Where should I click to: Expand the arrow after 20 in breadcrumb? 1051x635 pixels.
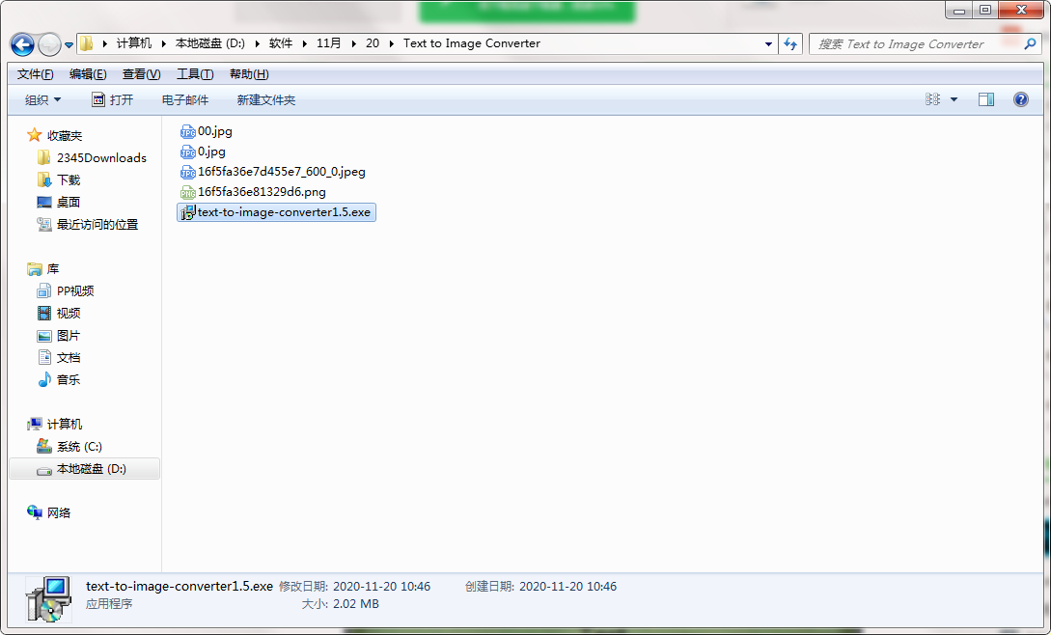click(392, 44)
